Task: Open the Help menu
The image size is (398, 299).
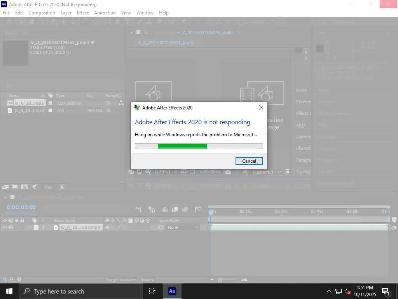Action: coord(164,13)
